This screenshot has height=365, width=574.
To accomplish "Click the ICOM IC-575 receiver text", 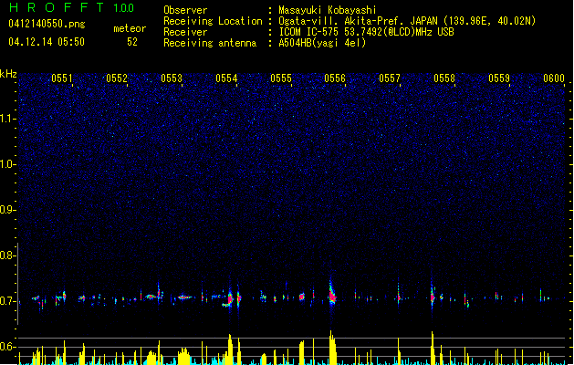I will [367, 32].
